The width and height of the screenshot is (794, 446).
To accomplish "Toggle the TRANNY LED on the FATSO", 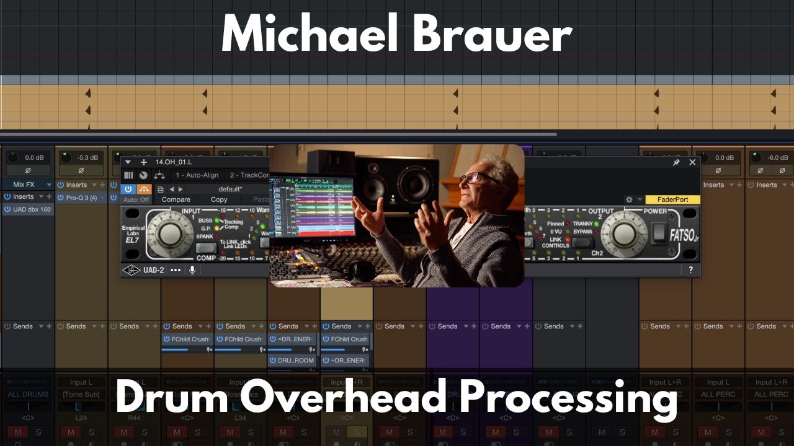I will 596,224.
